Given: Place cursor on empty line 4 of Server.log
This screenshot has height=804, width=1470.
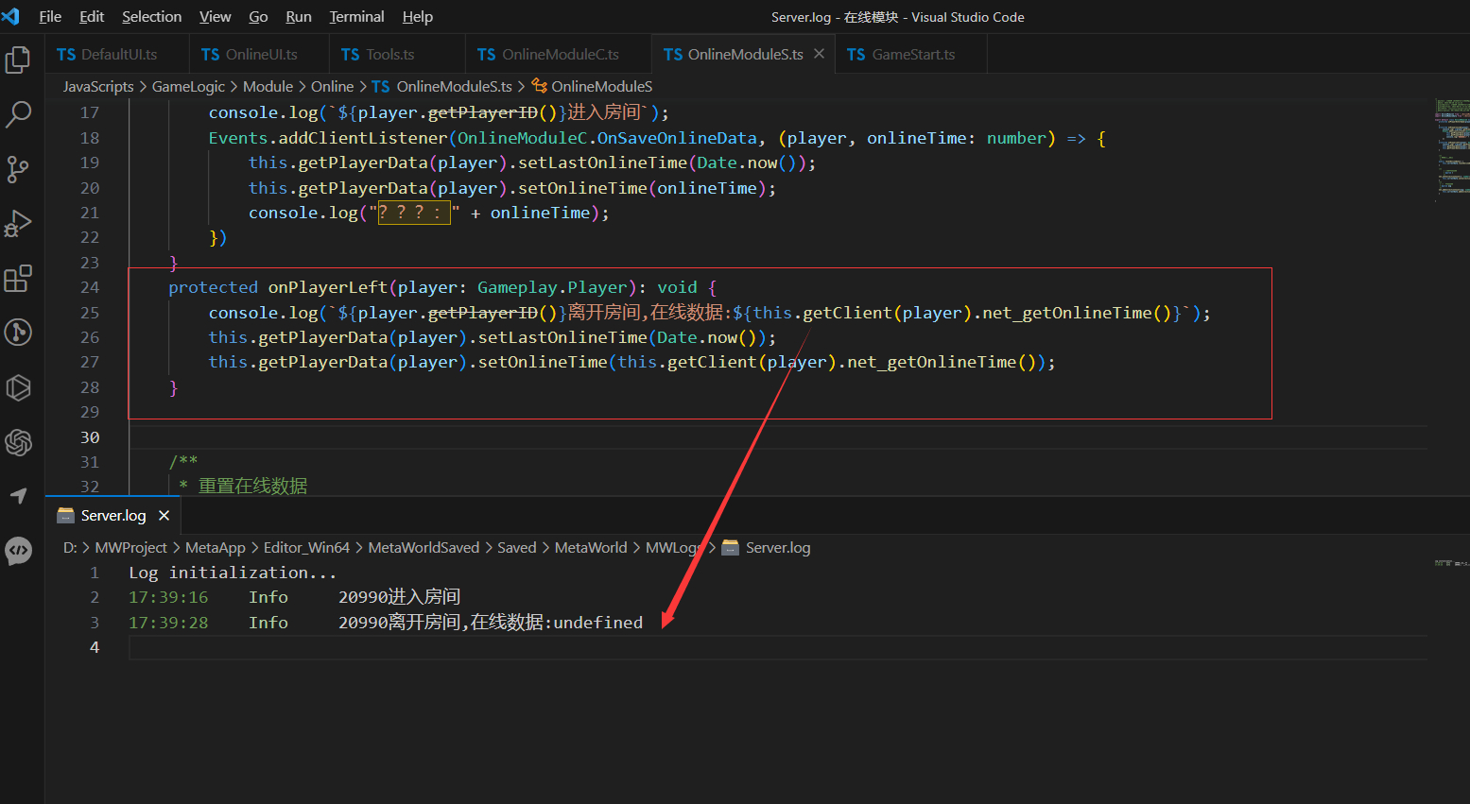Looking at the screenshot, I should [777, 647].
